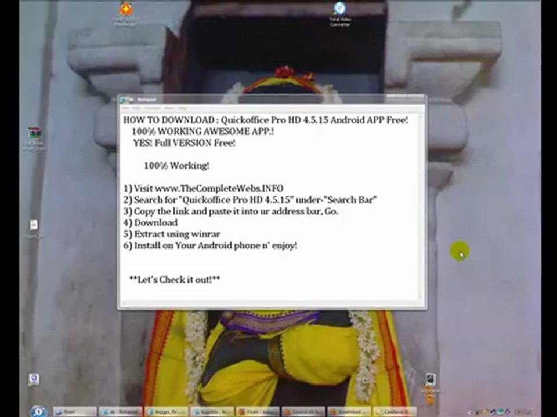Switch to the Firefox taskbar window button
The width and height of the screenshot is (557, 417).
[258, 412]
